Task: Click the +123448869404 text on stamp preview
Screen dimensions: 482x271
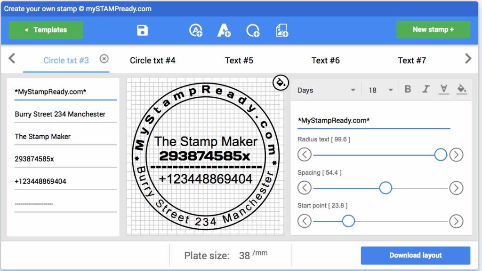Action: coord(205,179)
